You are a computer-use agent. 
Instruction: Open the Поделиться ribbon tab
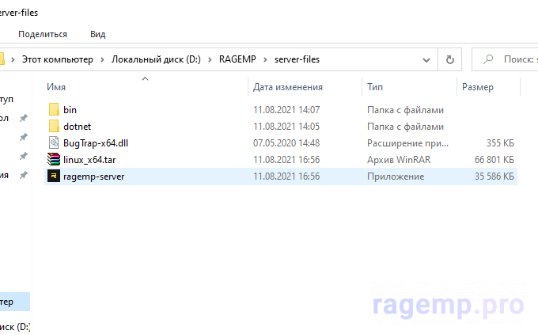[43, 34]
